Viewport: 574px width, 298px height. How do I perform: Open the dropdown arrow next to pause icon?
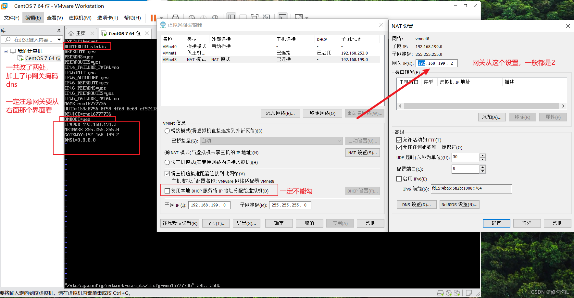161,18
